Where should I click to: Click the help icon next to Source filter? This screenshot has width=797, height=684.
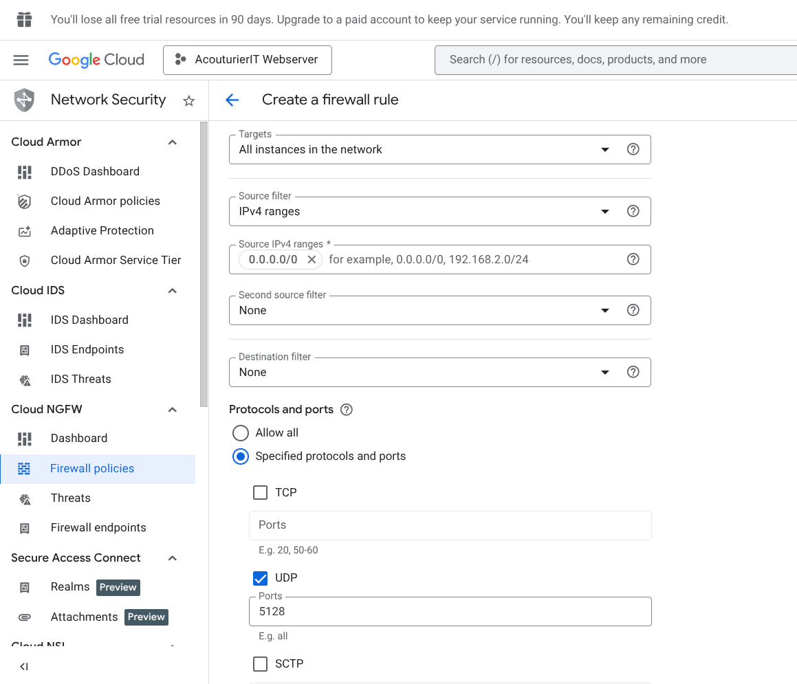pos(633,211)
